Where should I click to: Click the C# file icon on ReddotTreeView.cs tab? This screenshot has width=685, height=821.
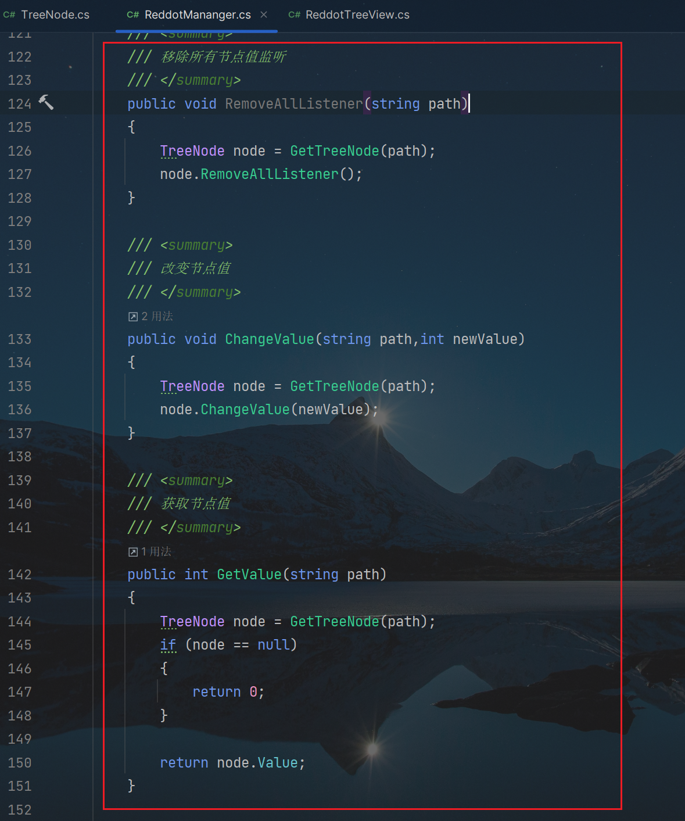click(x=295, y=15)
